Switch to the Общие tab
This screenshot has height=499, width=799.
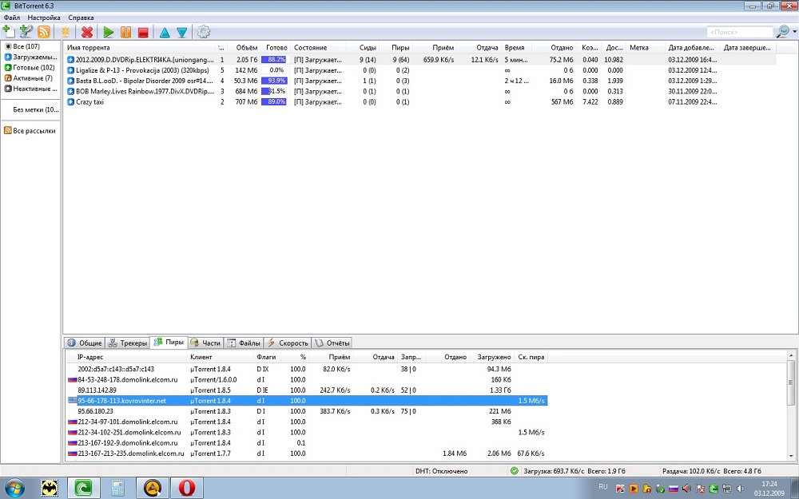pos(85,343)
